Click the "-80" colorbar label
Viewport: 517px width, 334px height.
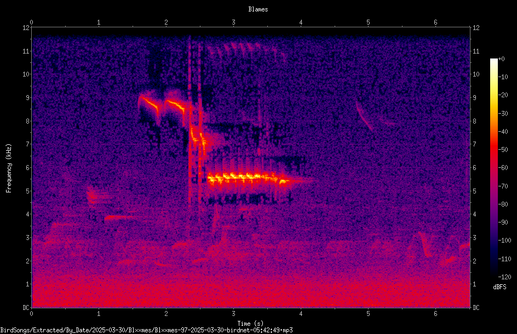coord(503,204)
